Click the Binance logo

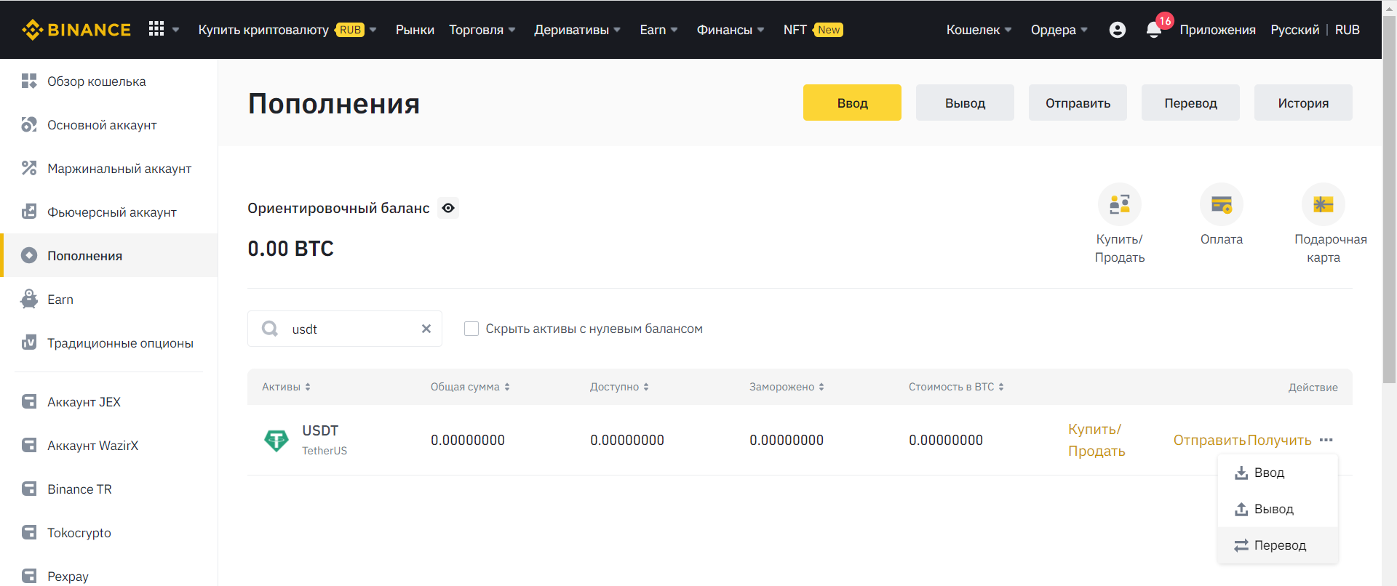[x=76, y=30]
